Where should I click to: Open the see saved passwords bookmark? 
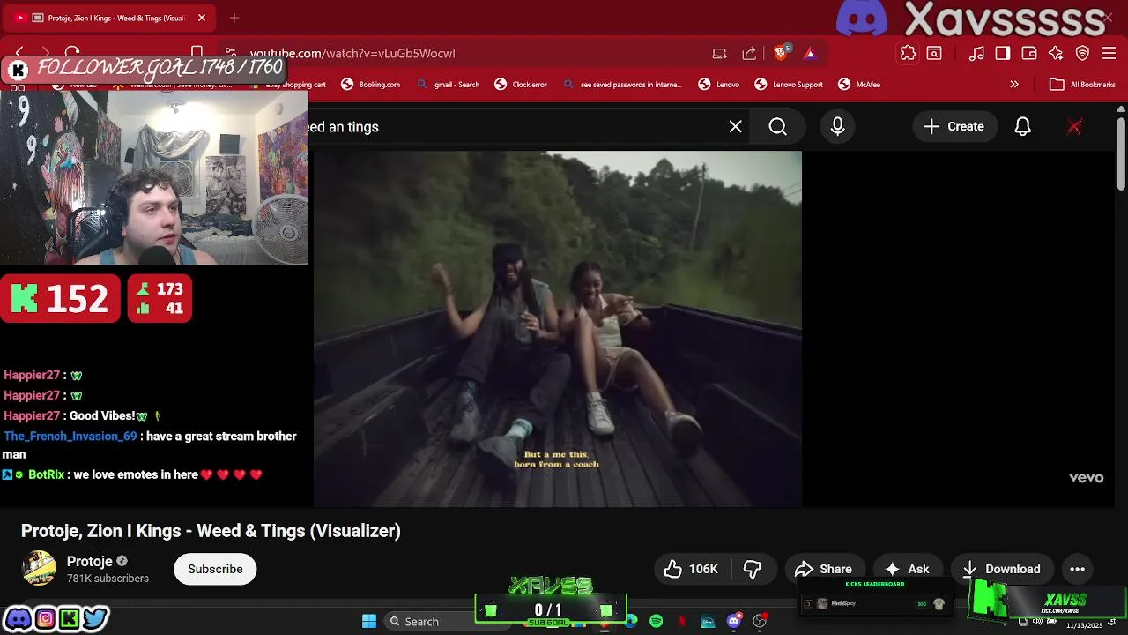click(622, 85)
